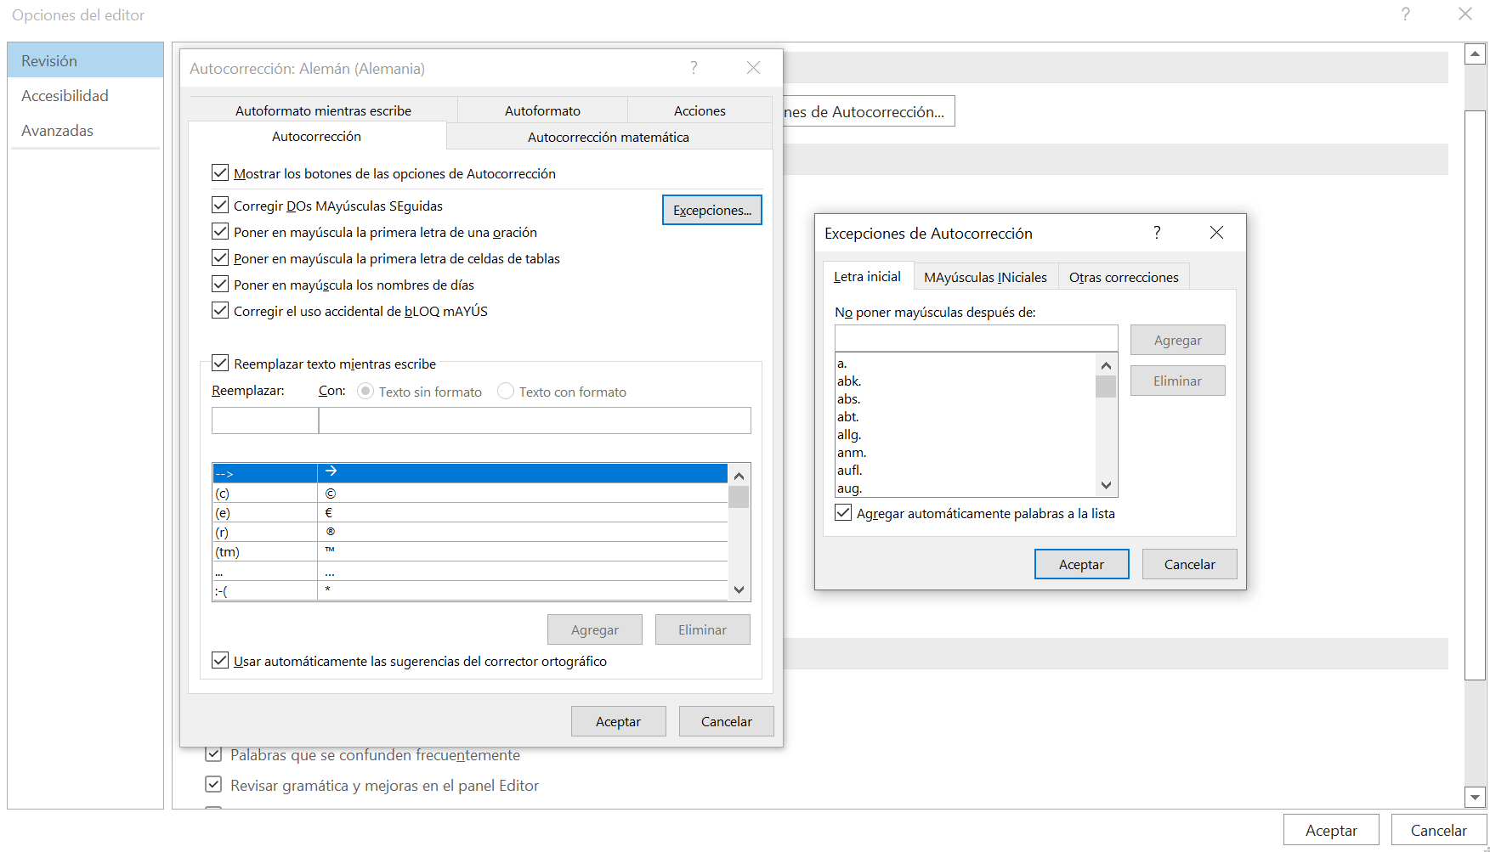Click Cancelar in Opciones del editor window

click(1439, 830)
